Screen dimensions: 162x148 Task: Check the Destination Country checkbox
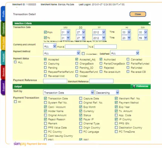116,127
